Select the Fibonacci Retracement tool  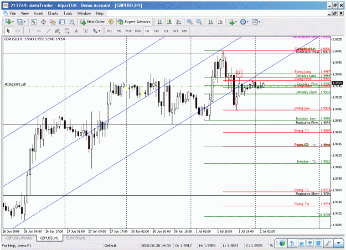[x=67, y=31]
